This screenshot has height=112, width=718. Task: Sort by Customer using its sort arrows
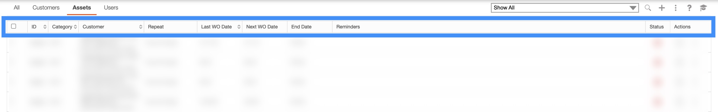coord(141,27)
